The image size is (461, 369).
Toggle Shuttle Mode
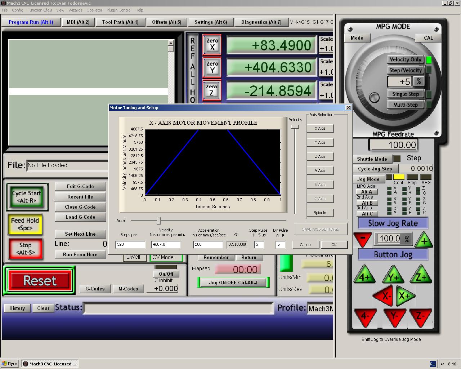(372, 159)
